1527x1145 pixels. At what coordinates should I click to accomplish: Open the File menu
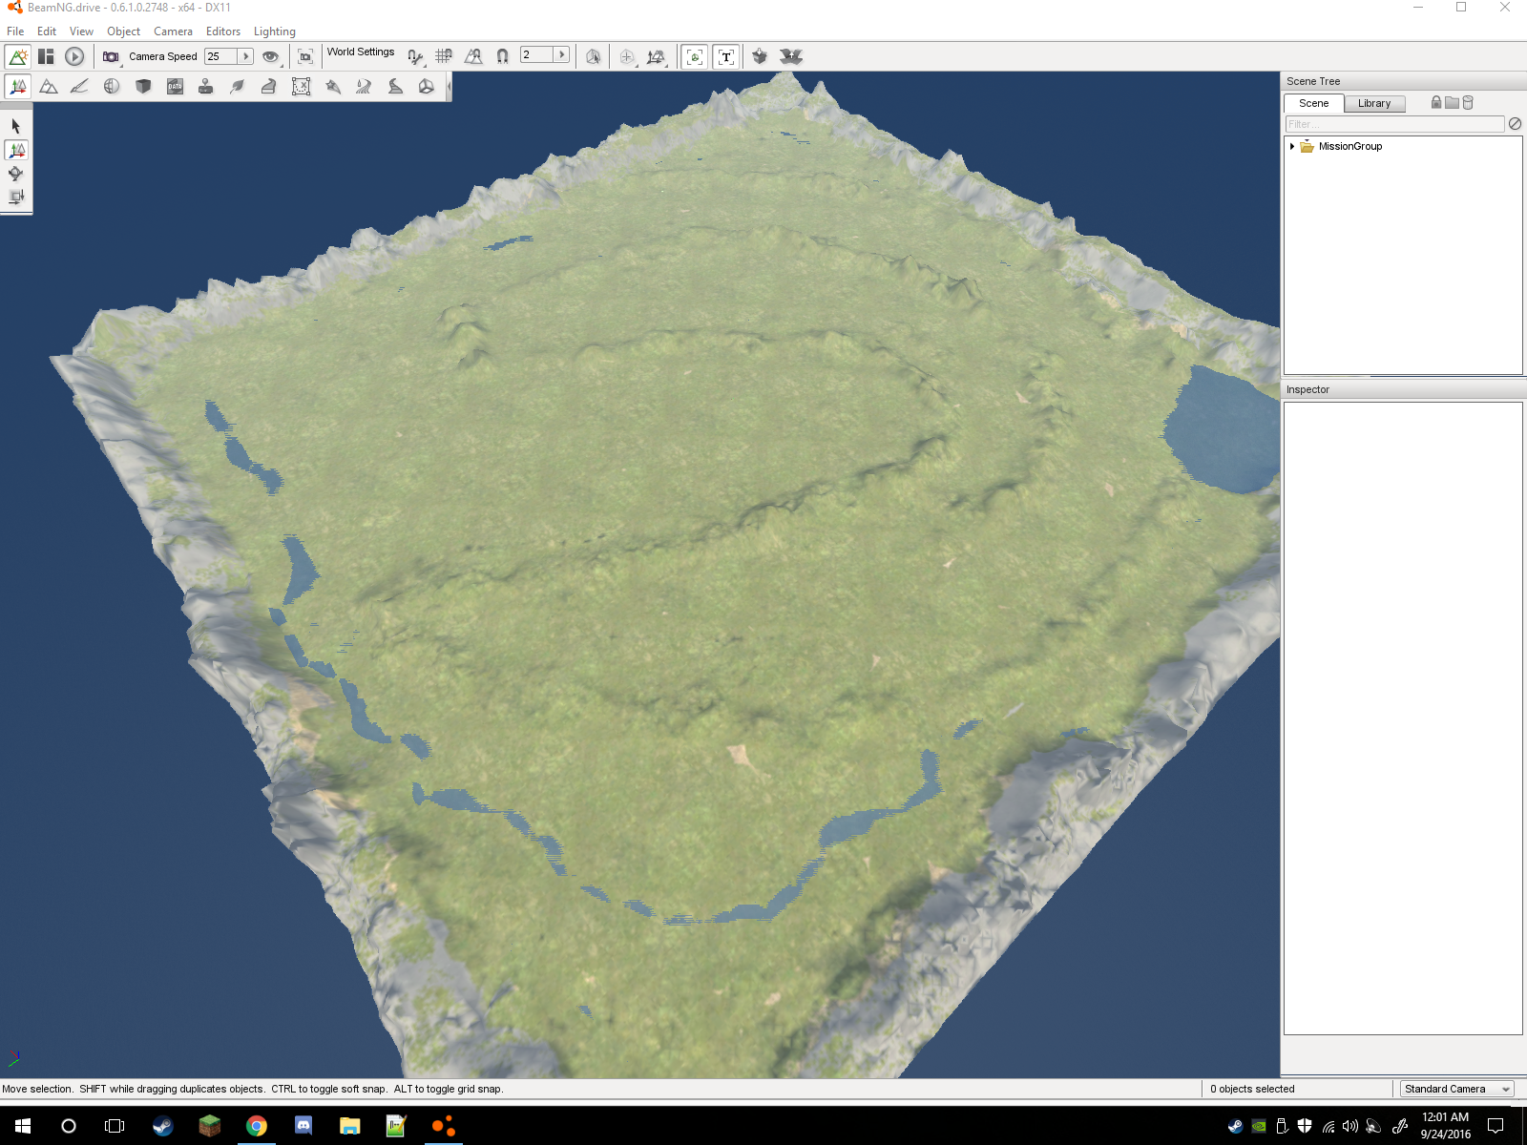pos(15,31)
